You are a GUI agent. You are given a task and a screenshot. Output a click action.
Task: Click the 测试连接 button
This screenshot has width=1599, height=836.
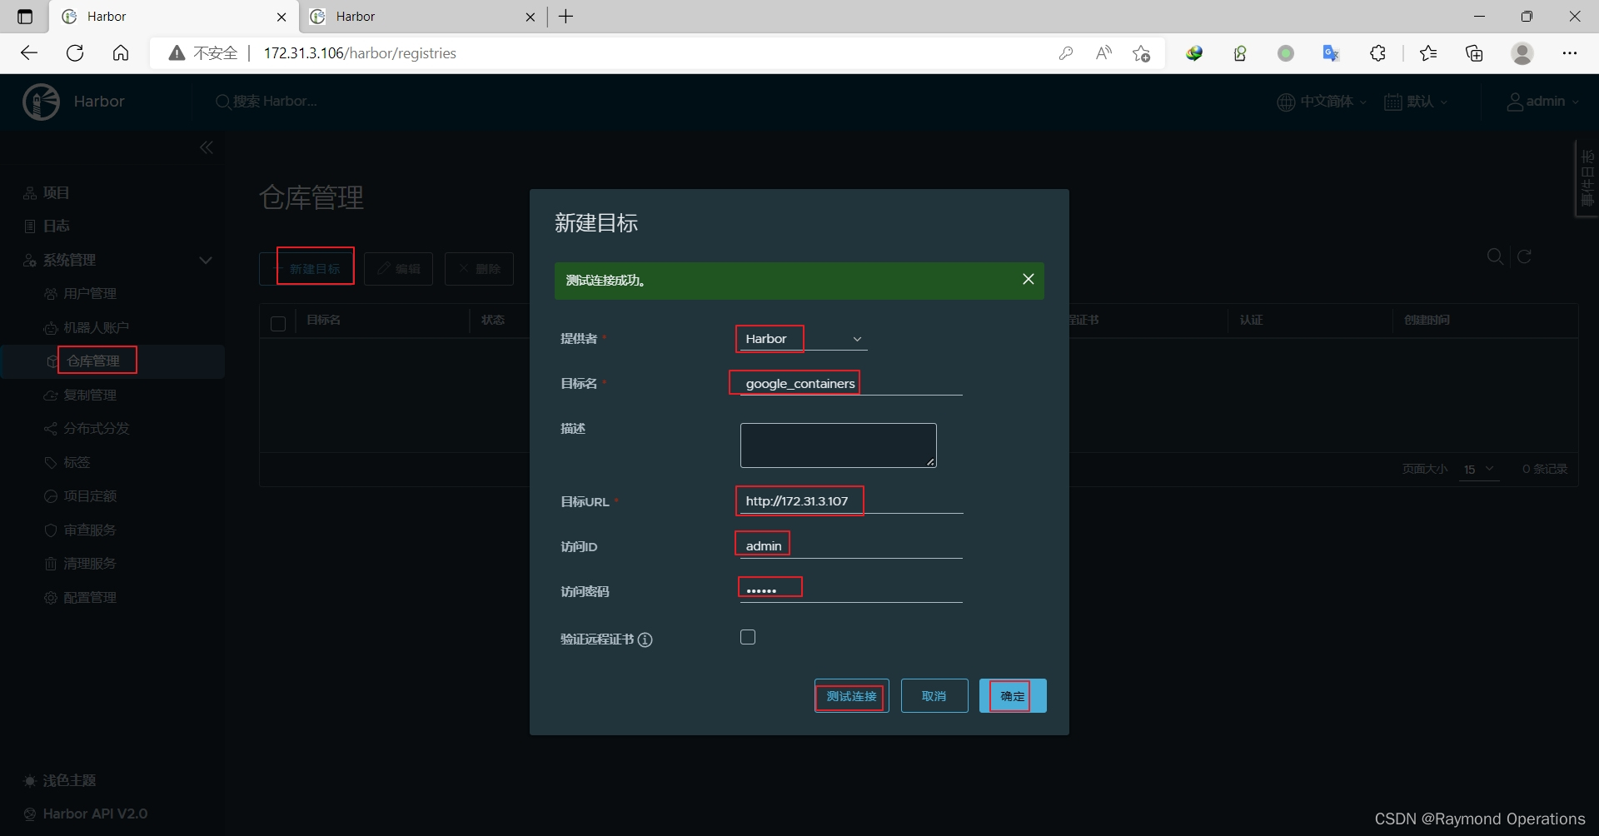click(x=851, y=696)
